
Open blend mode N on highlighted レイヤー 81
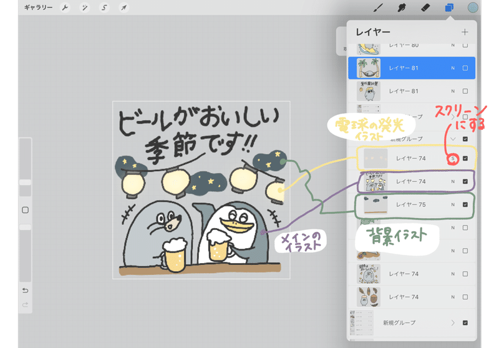[453, 68]
